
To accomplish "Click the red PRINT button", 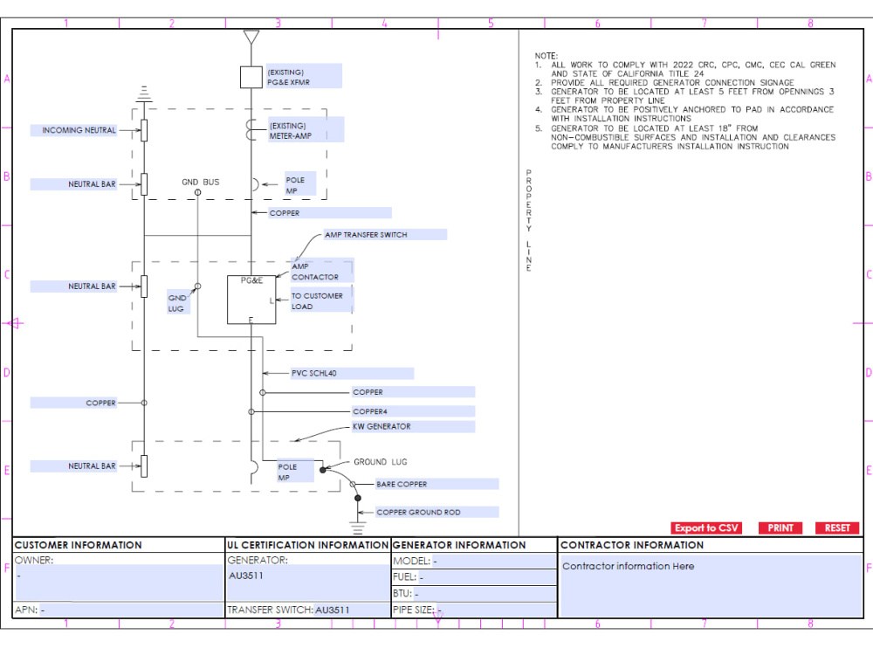I will point(780,528).
